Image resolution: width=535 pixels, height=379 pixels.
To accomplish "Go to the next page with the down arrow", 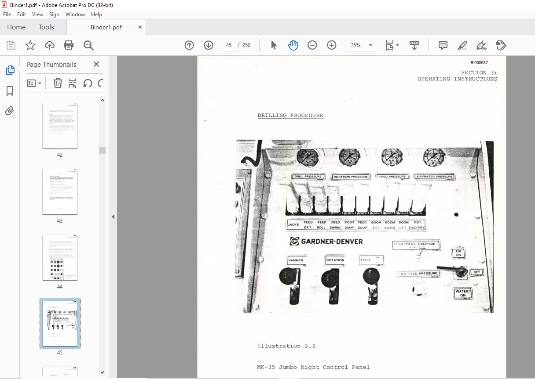I will (209, 45).
